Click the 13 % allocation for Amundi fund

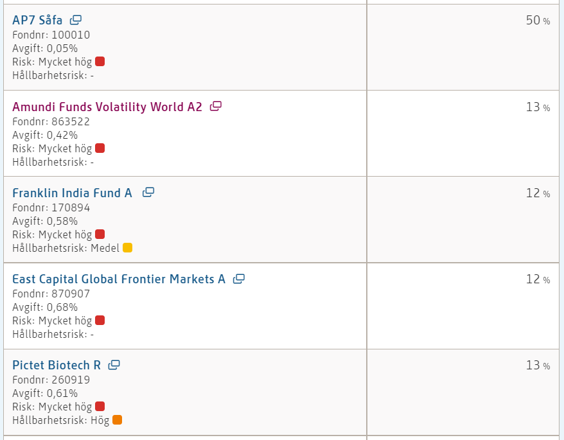538,107
